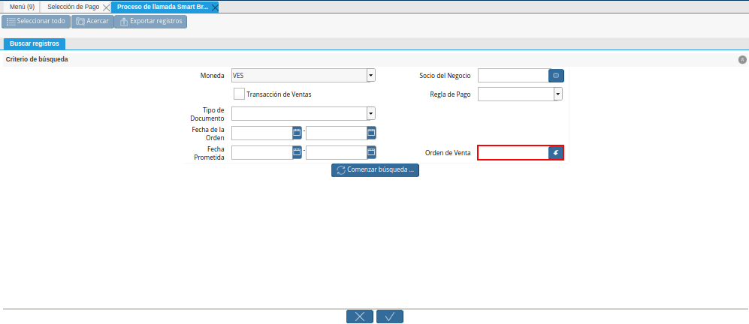Open the Tipo de Documento dropdown arrow
749x324 pixels.
point(370,113)
